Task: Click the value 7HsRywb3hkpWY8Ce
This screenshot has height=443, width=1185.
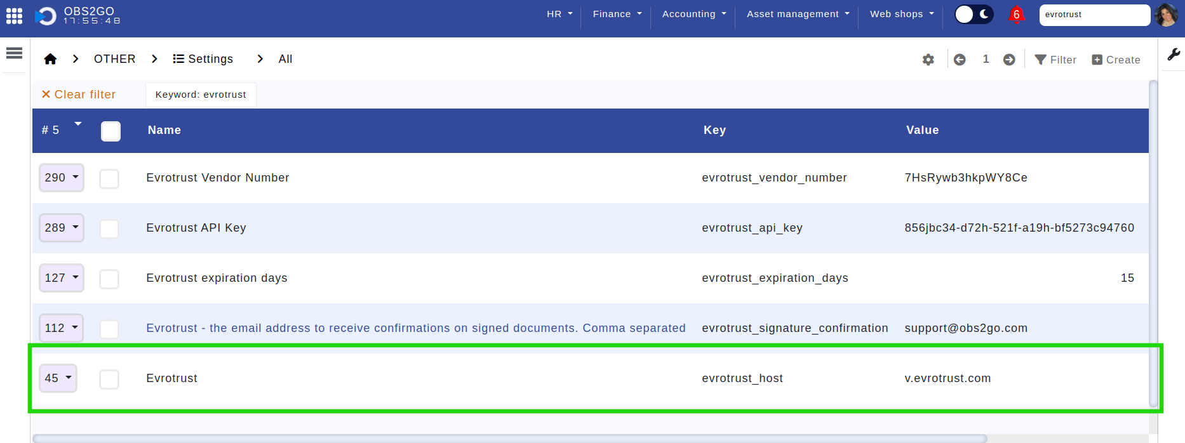Action: coord(966,178)
